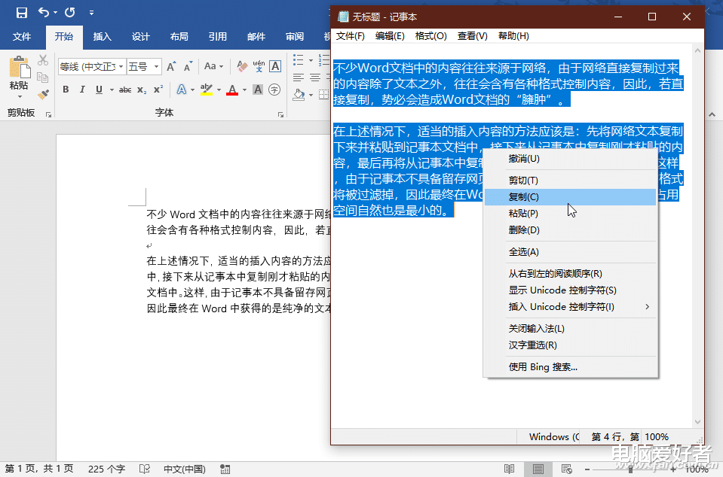Toggle Italic formatting
Image resolution: width=723 pixels, height=477 pixels.
click(82, 90)
